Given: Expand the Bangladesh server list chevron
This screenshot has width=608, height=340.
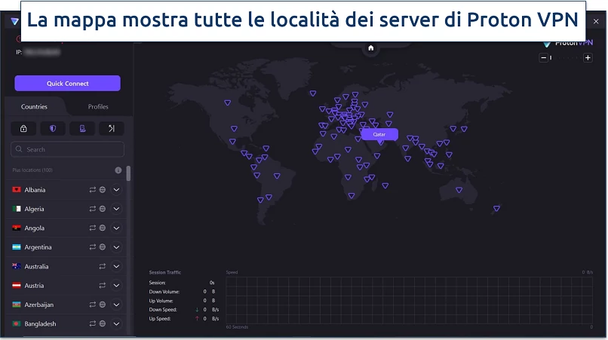Looking at the screenshot, I should pos(116,323).
